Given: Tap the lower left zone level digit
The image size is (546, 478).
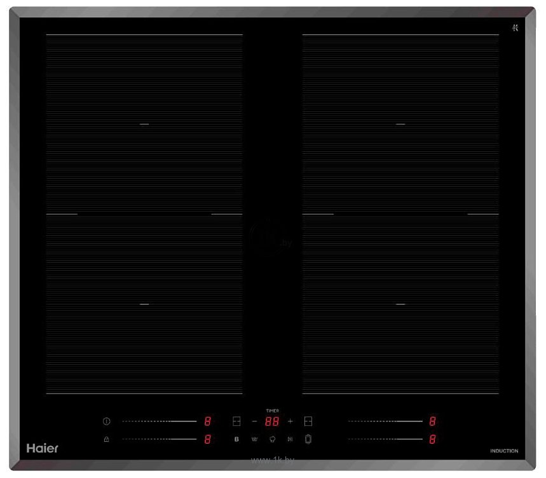Looking at the screenshot, I should click(208, 439).
